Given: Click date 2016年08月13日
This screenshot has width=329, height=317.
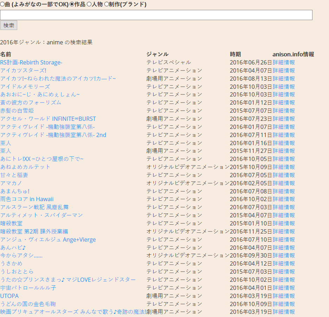Looking at the screenshot, I should click(x=251, y=79).
